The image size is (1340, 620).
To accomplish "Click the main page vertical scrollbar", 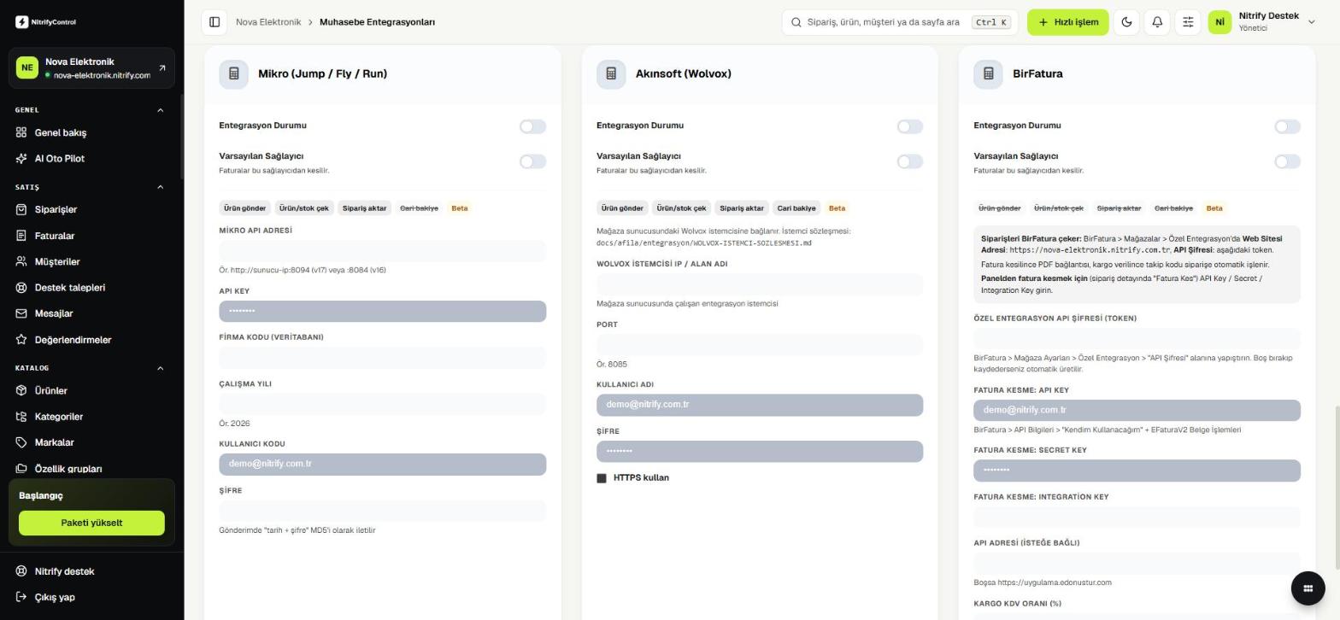I will click(x=1337, y=489).
